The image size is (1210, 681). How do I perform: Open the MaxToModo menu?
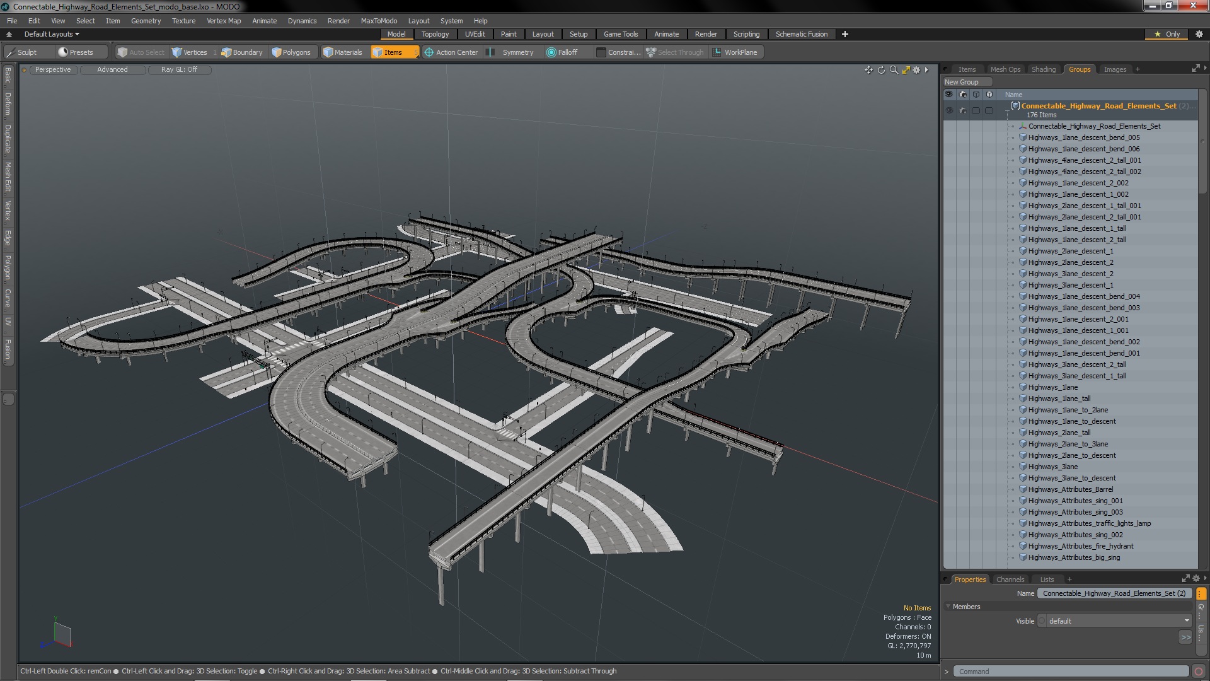point(379,21)
